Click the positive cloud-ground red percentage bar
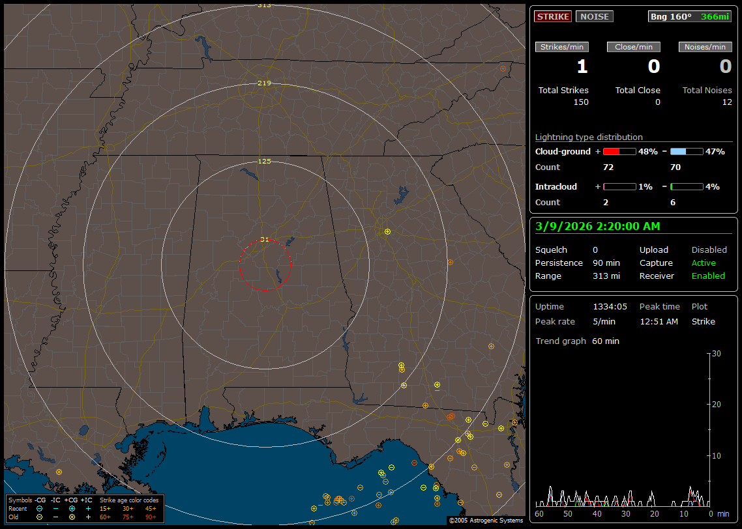The image size is (742, 529). pyautogui.click(x=619, y=151)
